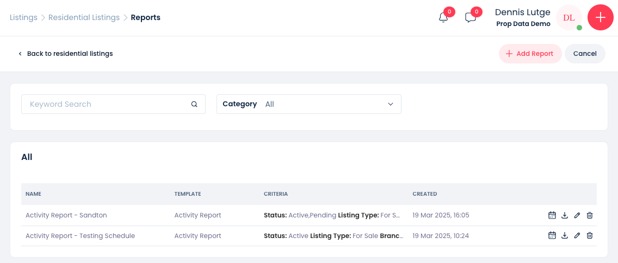This screenshot has width=618, height=263.
Task: Click the 19 Mar 2025, 16:05 date
Action: pyautogui.click(x=441, y=215)
